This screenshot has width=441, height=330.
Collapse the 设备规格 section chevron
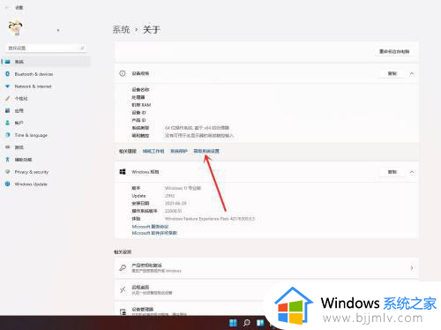point(412,73)
